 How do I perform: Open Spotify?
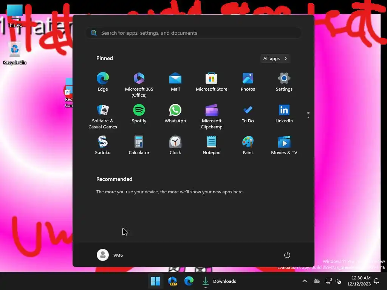point(139,114)
